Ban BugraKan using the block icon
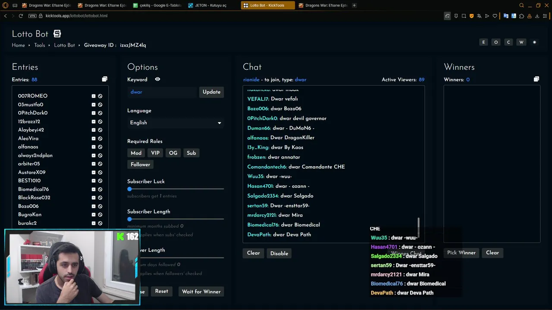 click(x=100, y=214)
